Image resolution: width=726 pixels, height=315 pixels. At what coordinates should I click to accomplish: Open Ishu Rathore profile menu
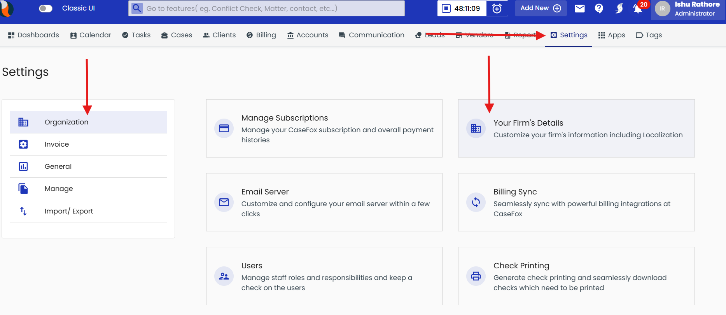(688, 9)
